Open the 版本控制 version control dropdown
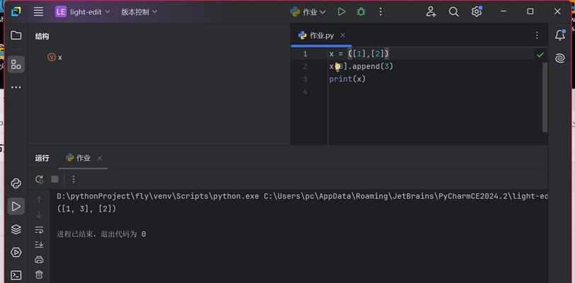This screenshot has width=575, height=283. 139,12
